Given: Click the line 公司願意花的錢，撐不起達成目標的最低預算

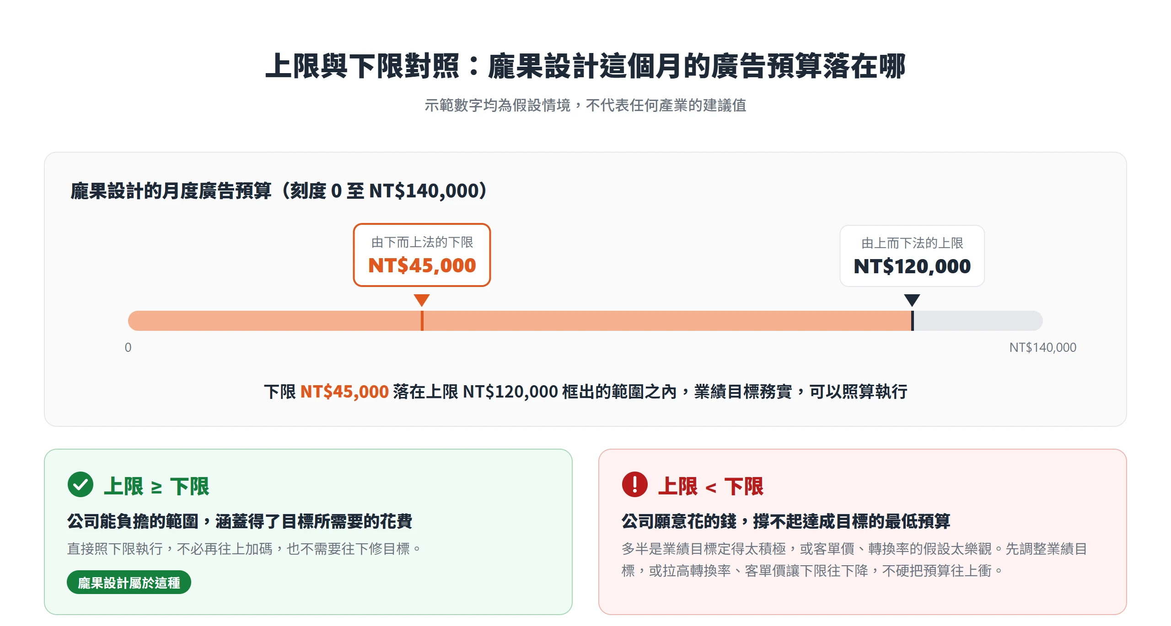Looking at the screenshot, I should (x=786, y=521).
